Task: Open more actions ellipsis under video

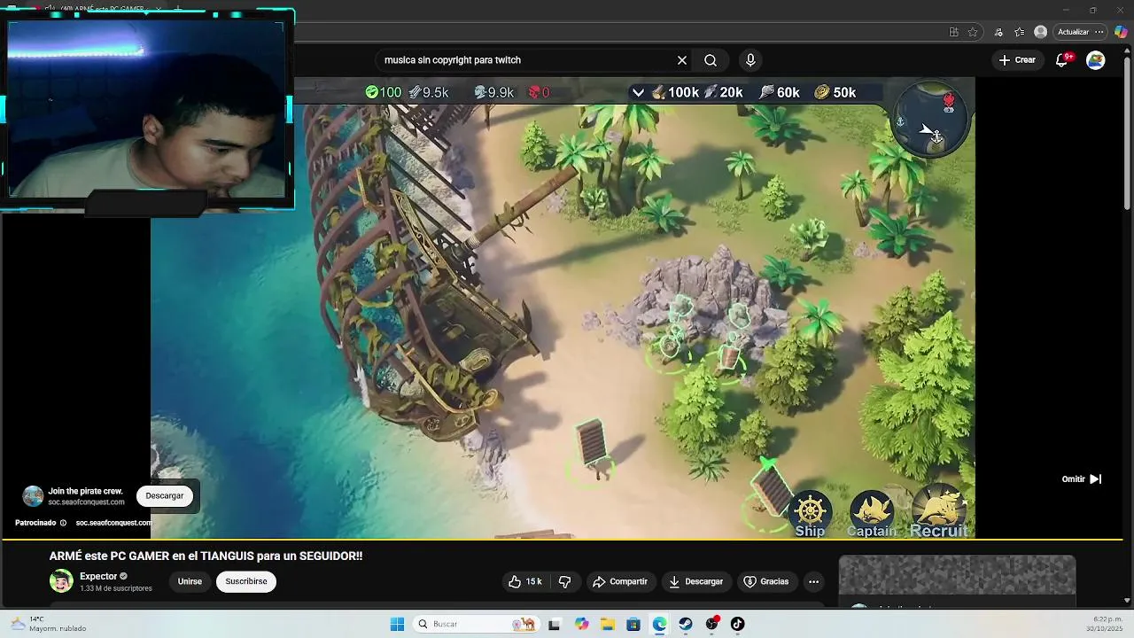Action: point(813,581)
